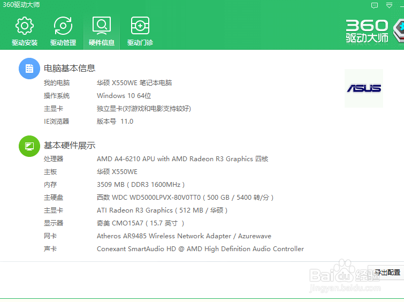Image resolution: width=404 pixels, height=302 pixels.
Task: Select the IE 版本号 11.0 value
Action: pyautogui.click(x=115, y=122)
